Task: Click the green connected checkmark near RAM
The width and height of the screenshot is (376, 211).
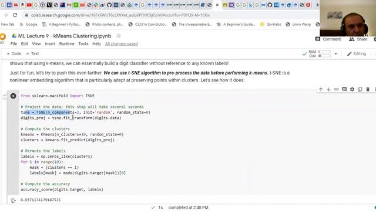Action: pos(304,54)
